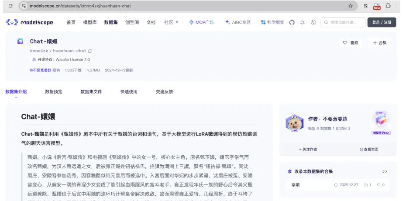Open 查看主页 to view author homepage
Viewport: 406px width, 201px height.
369,149
